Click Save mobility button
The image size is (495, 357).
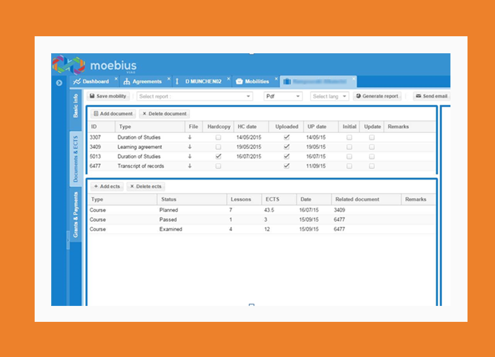(108, 96)
